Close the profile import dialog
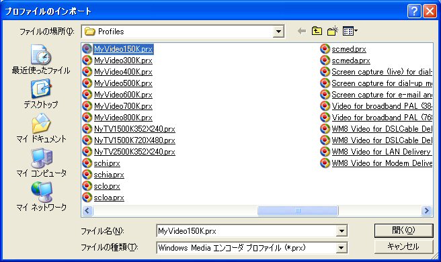 (430, 11)
